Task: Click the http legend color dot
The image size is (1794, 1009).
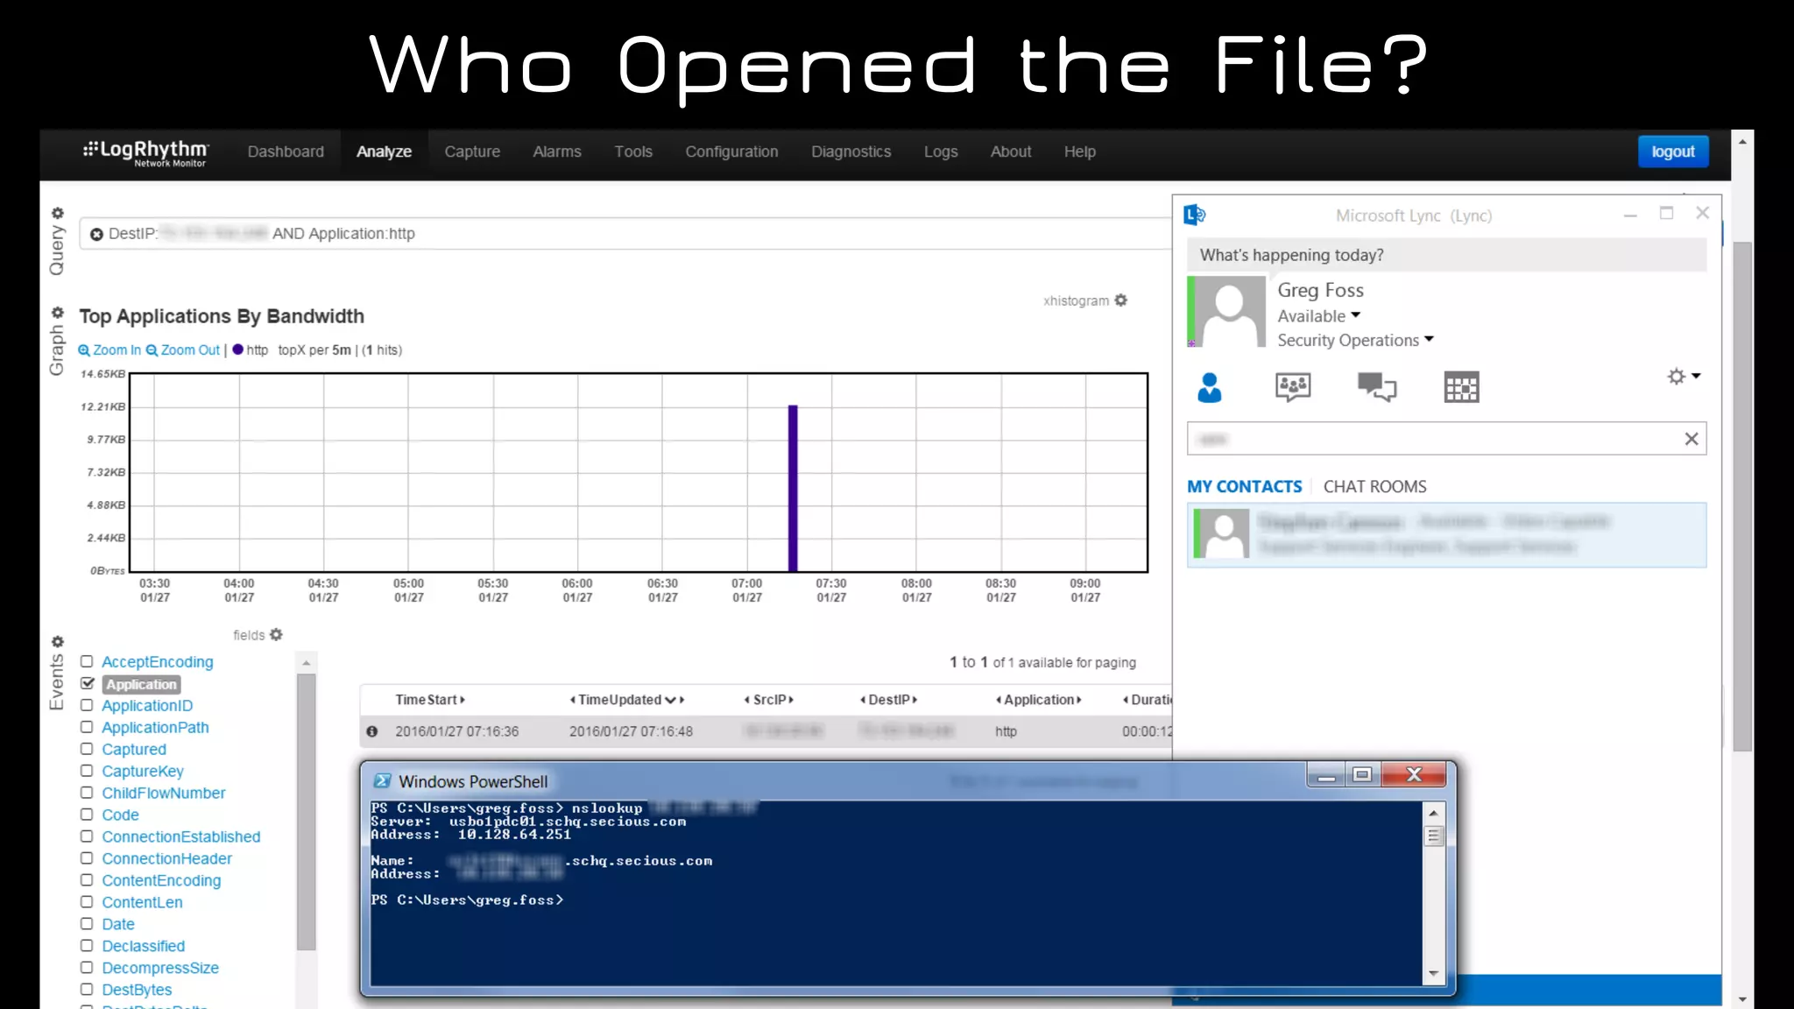Action: pos(237,349)
